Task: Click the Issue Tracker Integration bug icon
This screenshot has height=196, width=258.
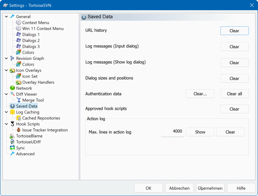Action: pyautogui.click(x=18, y=130)
